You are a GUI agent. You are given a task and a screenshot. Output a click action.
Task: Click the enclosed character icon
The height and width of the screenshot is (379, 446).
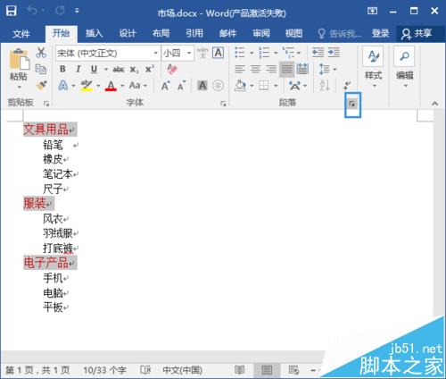[218, 86]
